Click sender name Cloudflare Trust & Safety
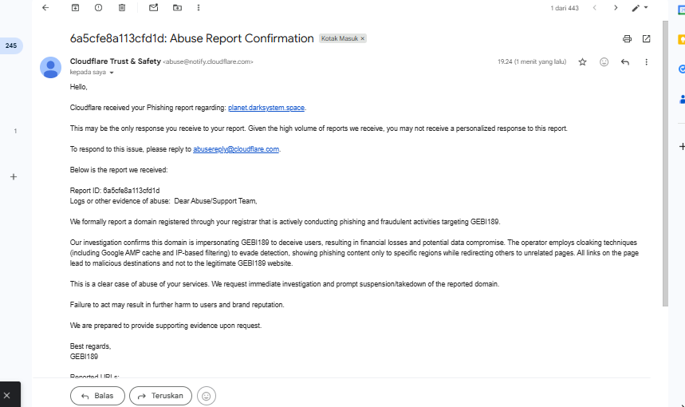Image resolution: width=685 pixels, height=407 pixels. (116, 61)
